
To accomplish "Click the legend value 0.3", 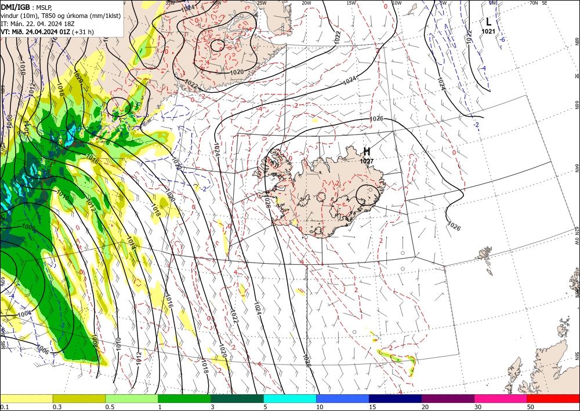I will 57,407.
